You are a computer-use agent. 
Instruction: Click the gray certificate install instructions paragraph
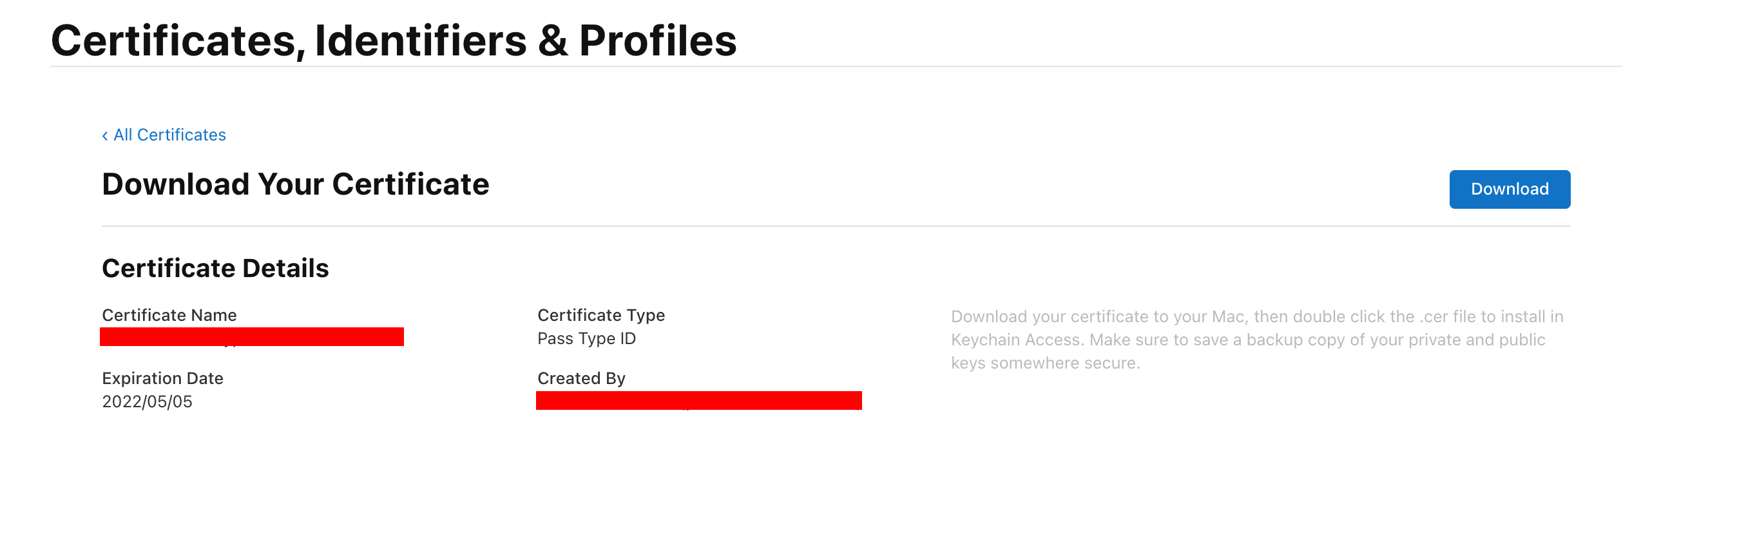click(1256, 340)
